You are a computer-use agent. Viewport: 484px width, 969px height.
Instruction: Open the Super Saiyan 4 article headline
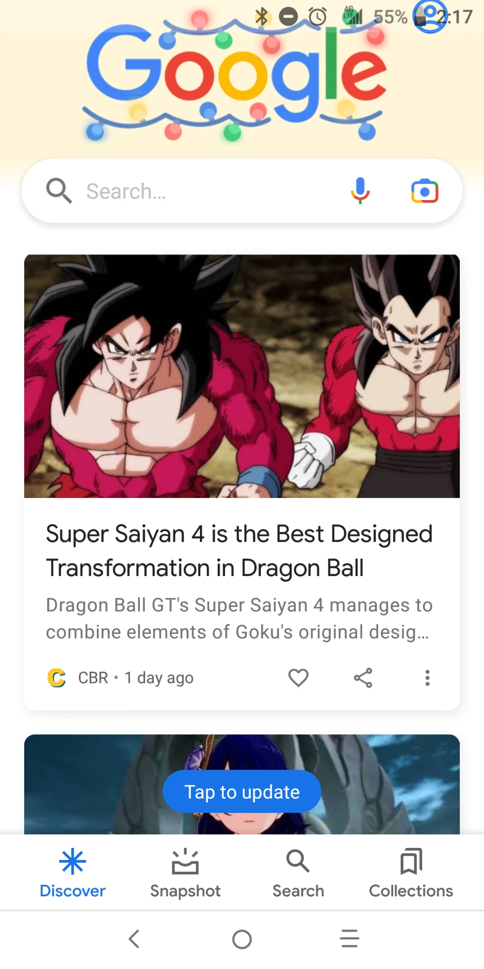(x=239, y=551)
